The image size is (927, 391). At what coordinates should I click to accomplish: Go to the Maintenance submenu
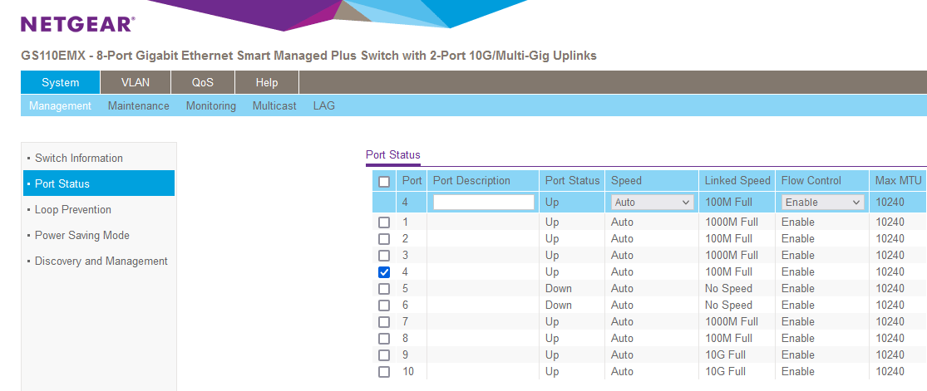point(138,106)
